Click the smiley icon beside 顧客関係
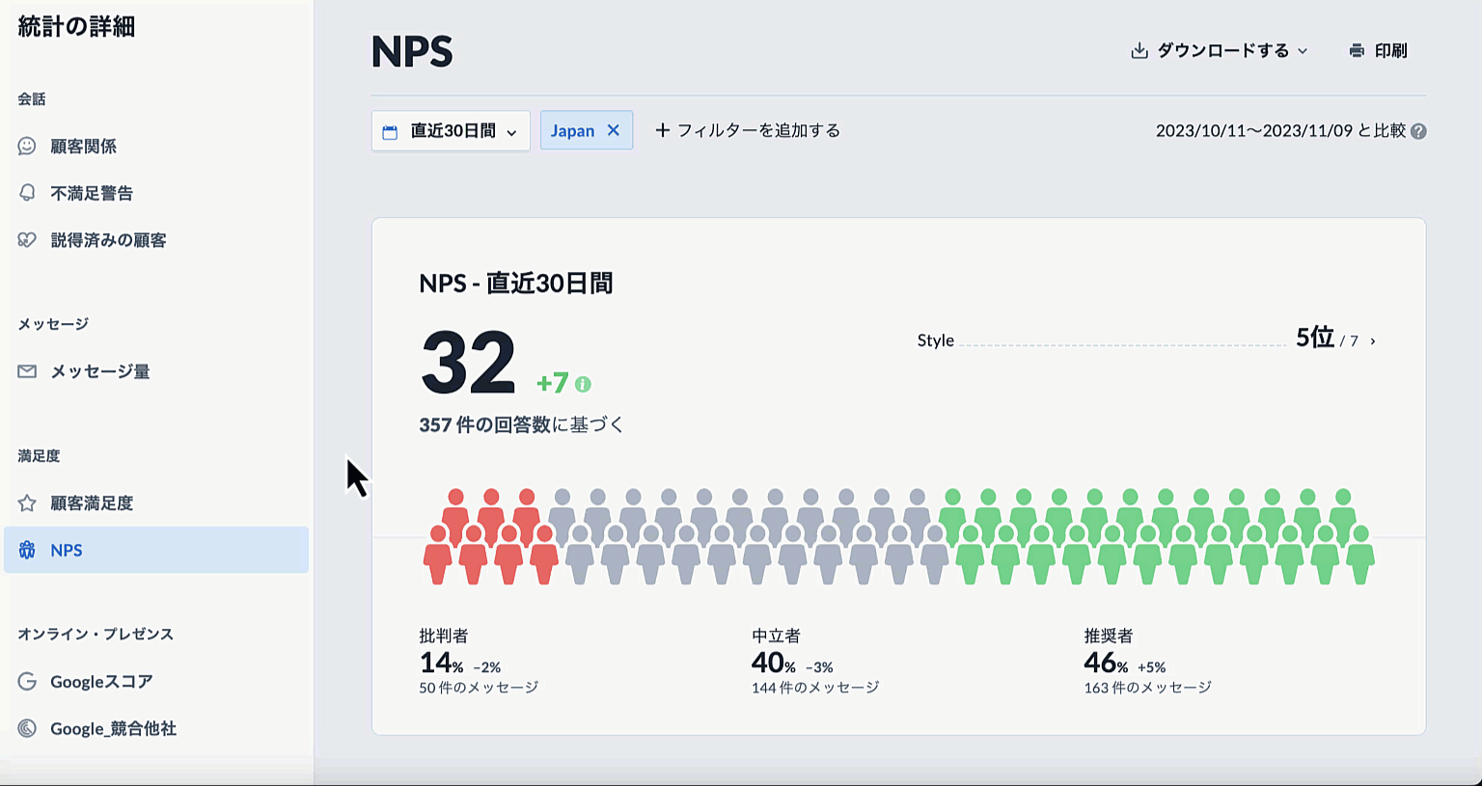The height and width of the screenshot is (786, 1482). 27,146
